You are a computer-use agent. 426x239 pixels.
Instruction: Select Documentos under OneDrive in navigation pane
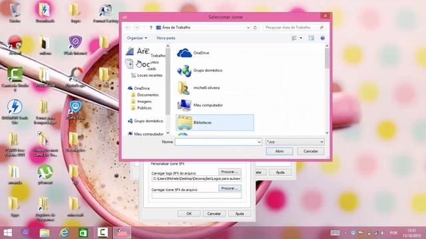click(145, 95)
